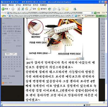This screenshot has width=108, height=107.
Task: Click the '오늘 9' visitor count text
Action: [5, 76]
